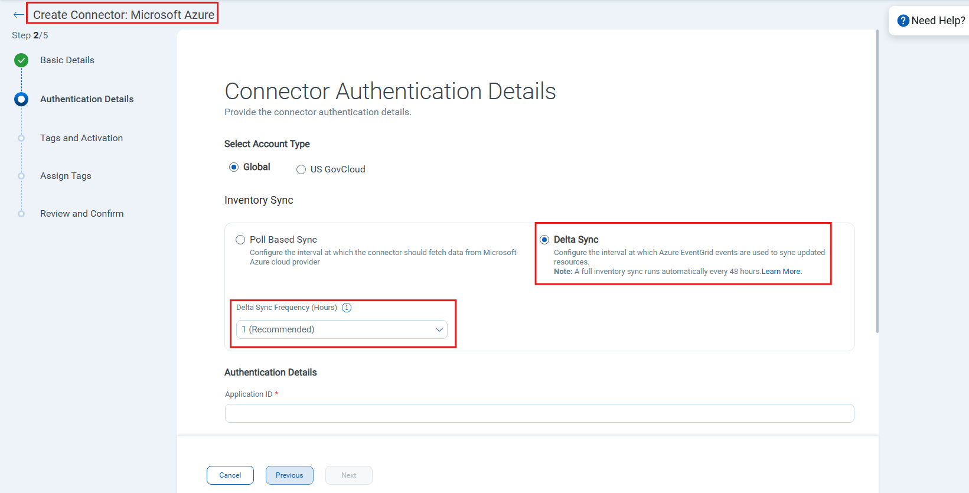Viewport: 969px width, 493px height.
Task: Select the Global account type radio button
Action: (234, 167)
